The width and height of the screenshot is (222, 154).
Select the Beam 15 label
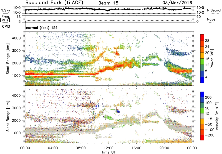[108, 3]
